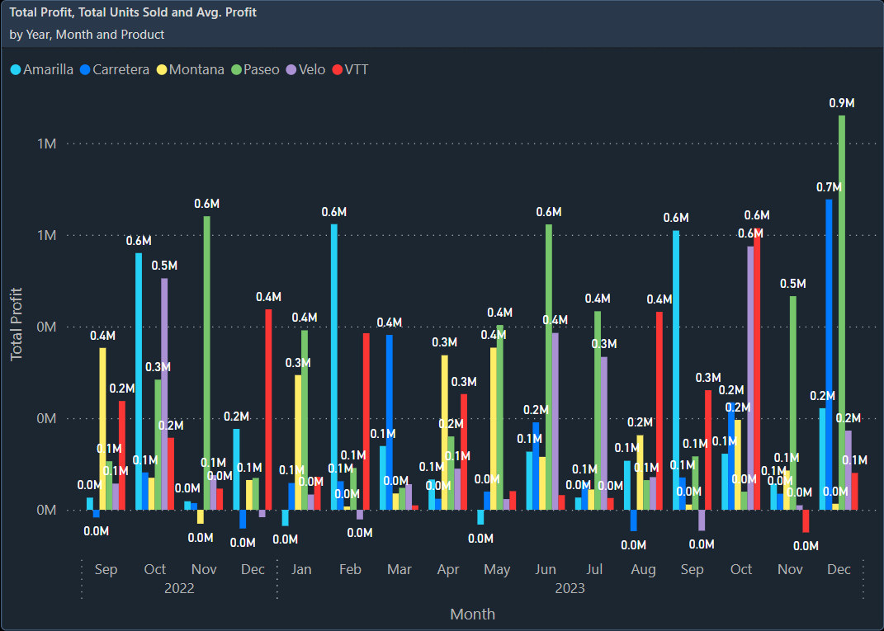Screen dimensions: 884x631
Task: Click the 2022 year axis label
Action: [x=179, y=588]
